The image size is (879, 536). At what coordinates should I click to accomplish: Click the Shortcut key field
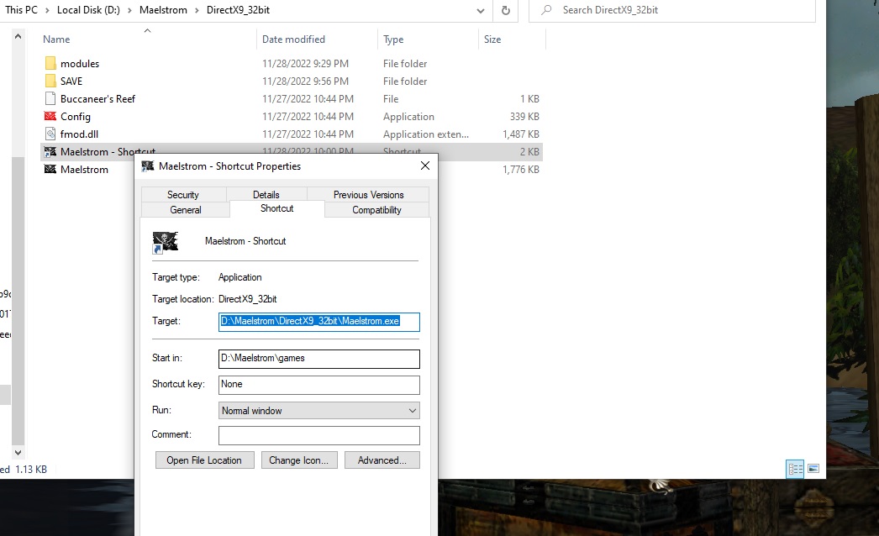coord(319,385)
